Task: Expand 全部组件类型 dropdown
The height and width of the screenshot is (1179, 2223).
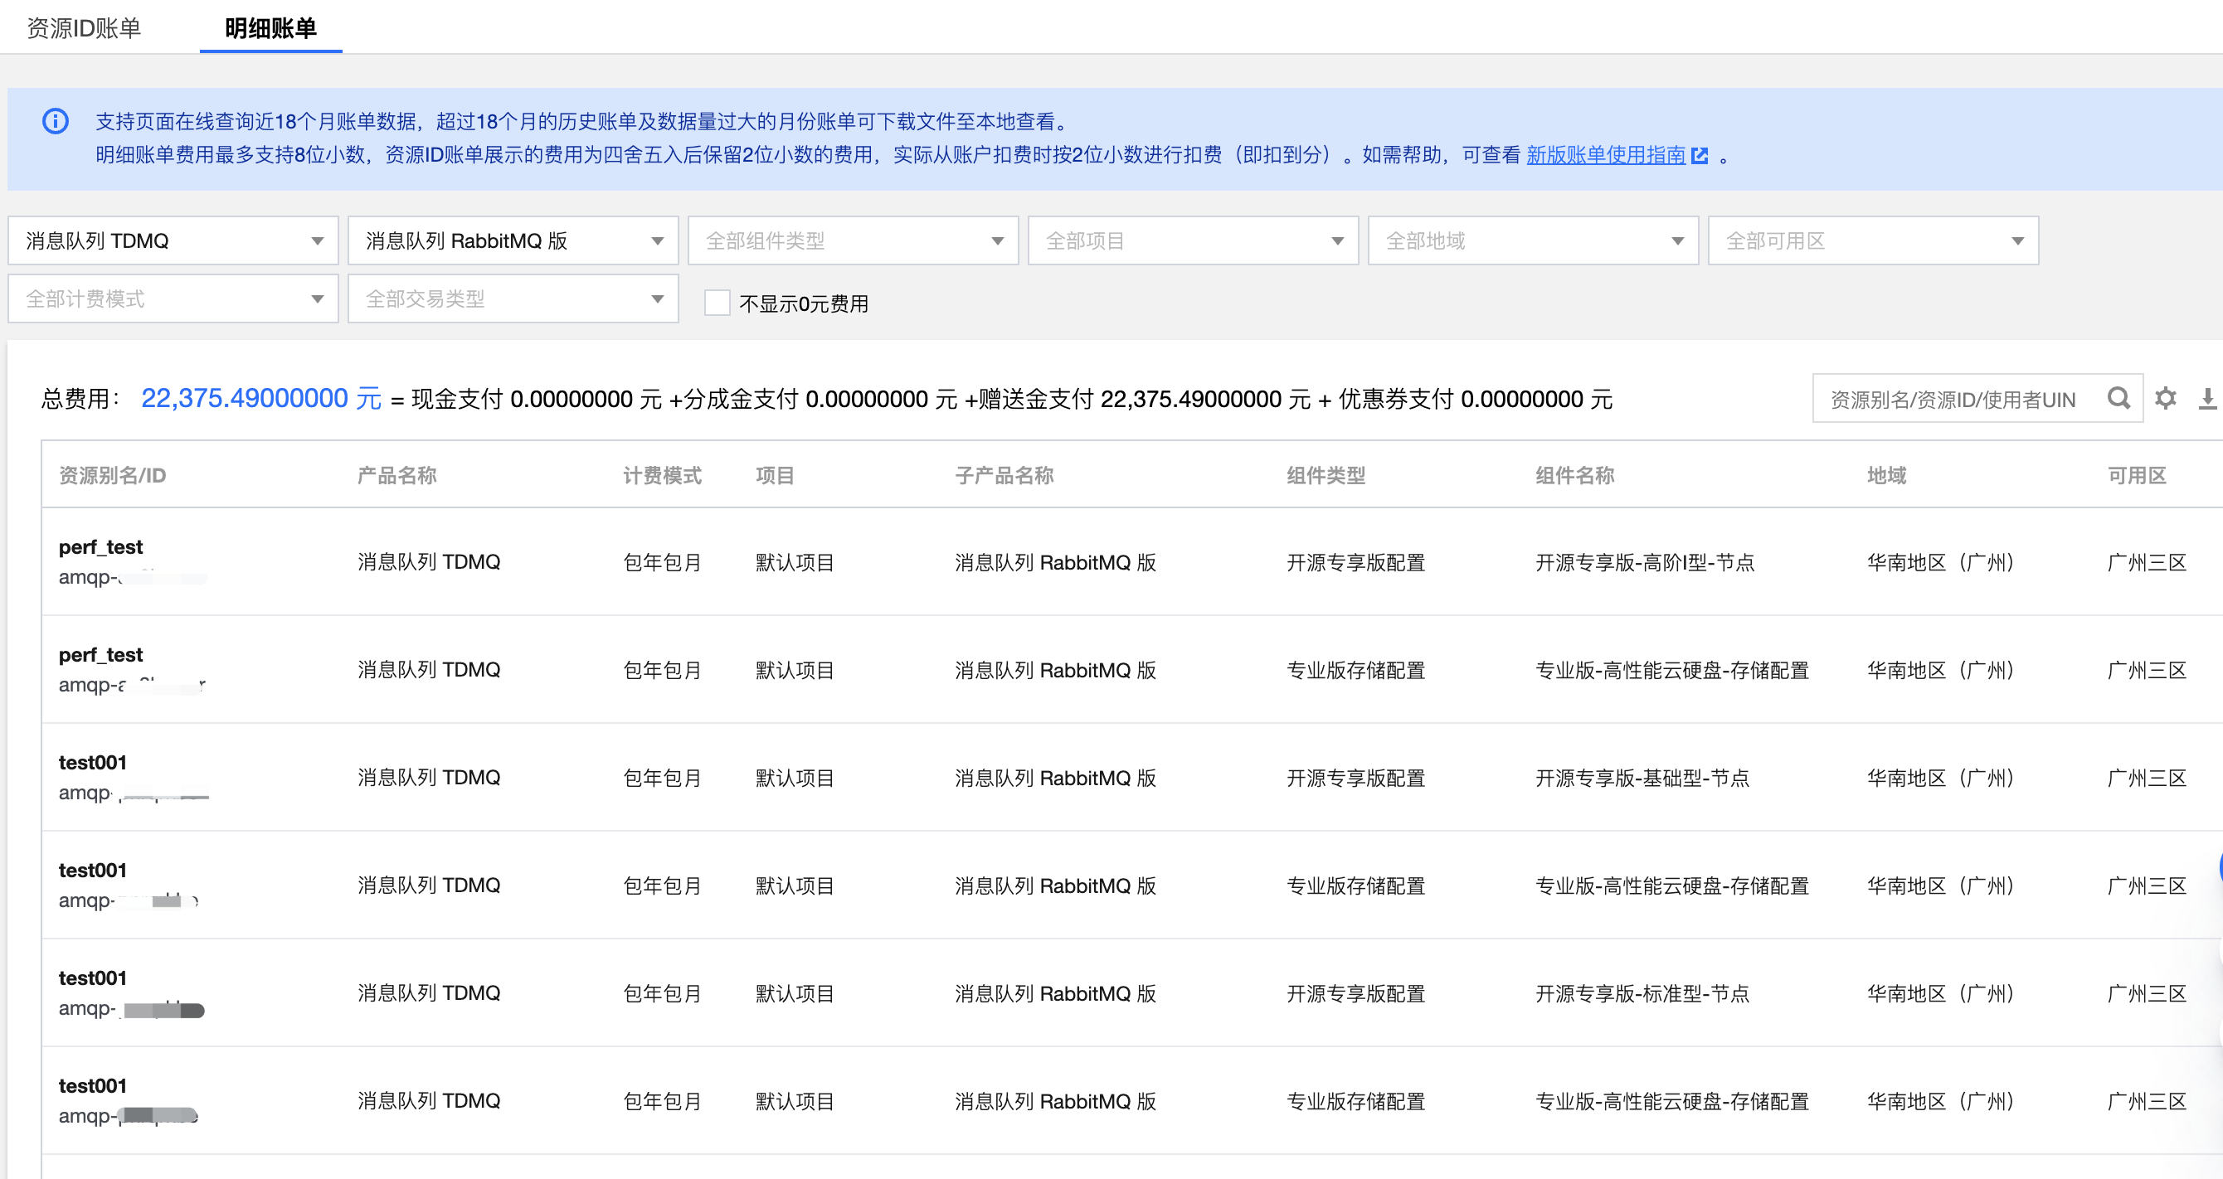Action: point(853,240)
